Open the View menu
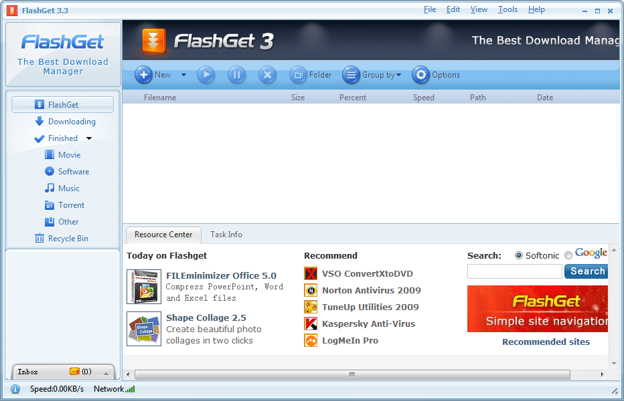Screen dimensions: 624x401 click(479, 9)
